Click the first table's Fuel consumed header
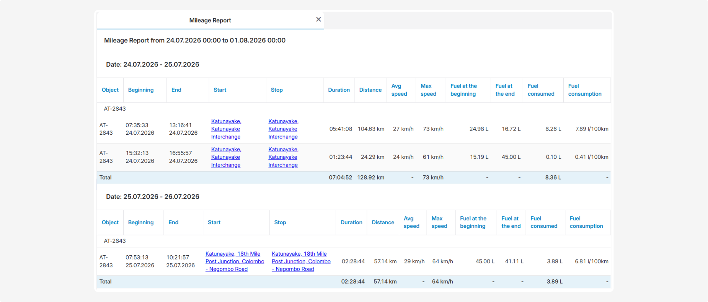Image resolution: width=708 pixels, height=302 pixels. [541, 90]
